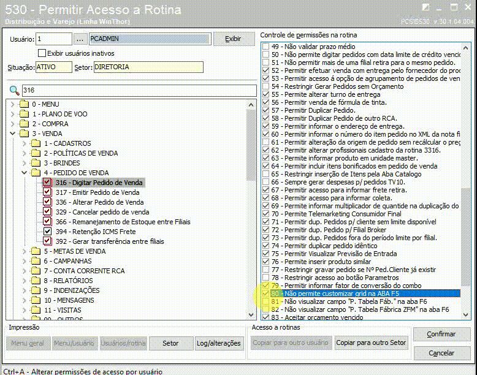Image resolution: width=477 pixels, height=375 pixels.
Task: Click the 3 - BRINDES folder icon
Action: pos(36,163)
